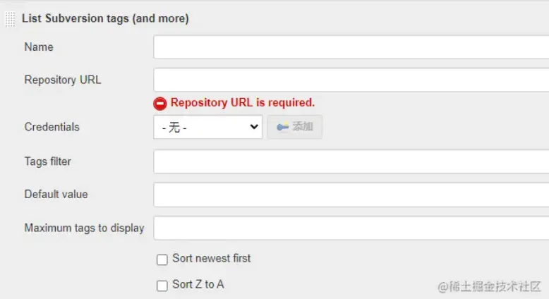This screenshot has width=549, height=299.
Task: Open the Credentials dropdown
Action: [x=208, y=127]
